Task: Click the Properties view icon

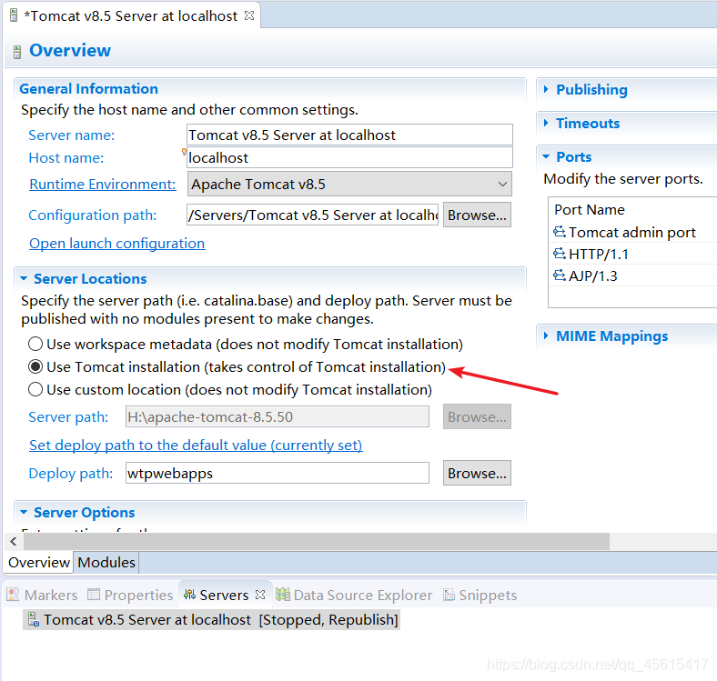Action: [94, 594]
